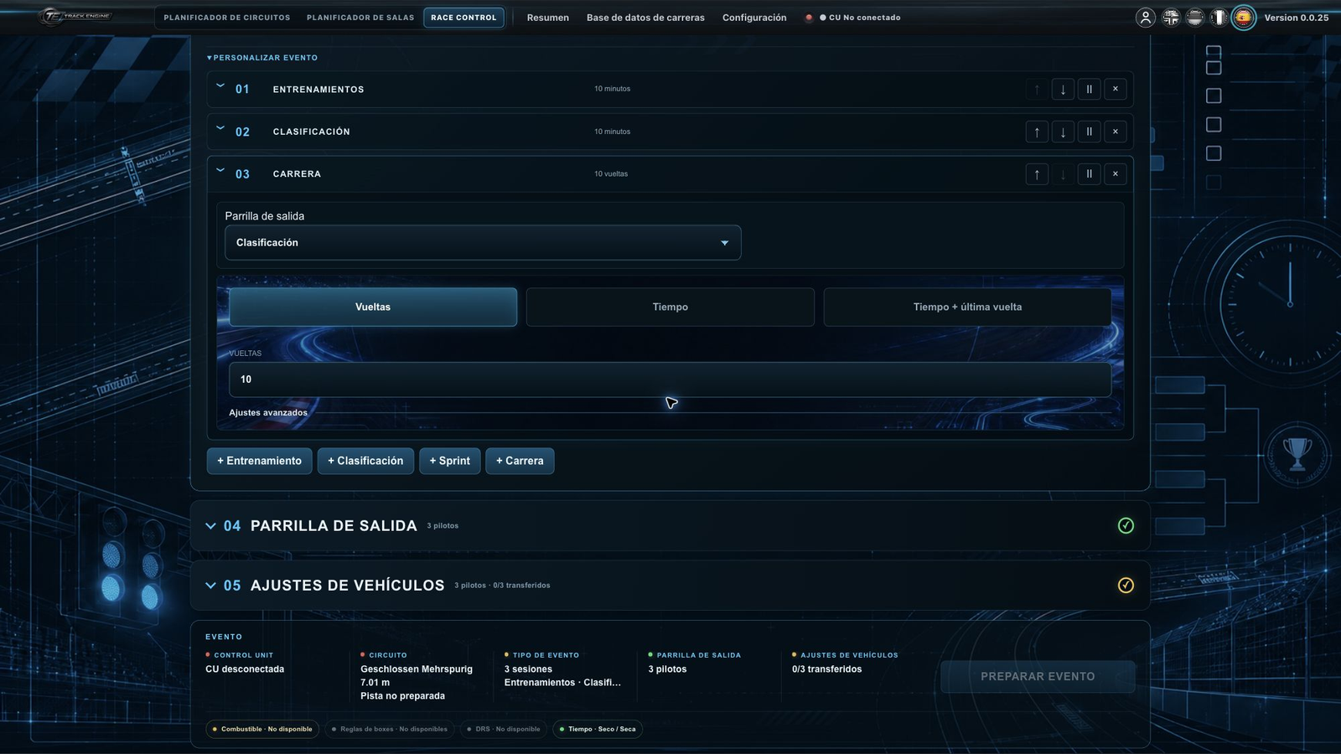Select Tiempo race length mode

pos(670,307)
